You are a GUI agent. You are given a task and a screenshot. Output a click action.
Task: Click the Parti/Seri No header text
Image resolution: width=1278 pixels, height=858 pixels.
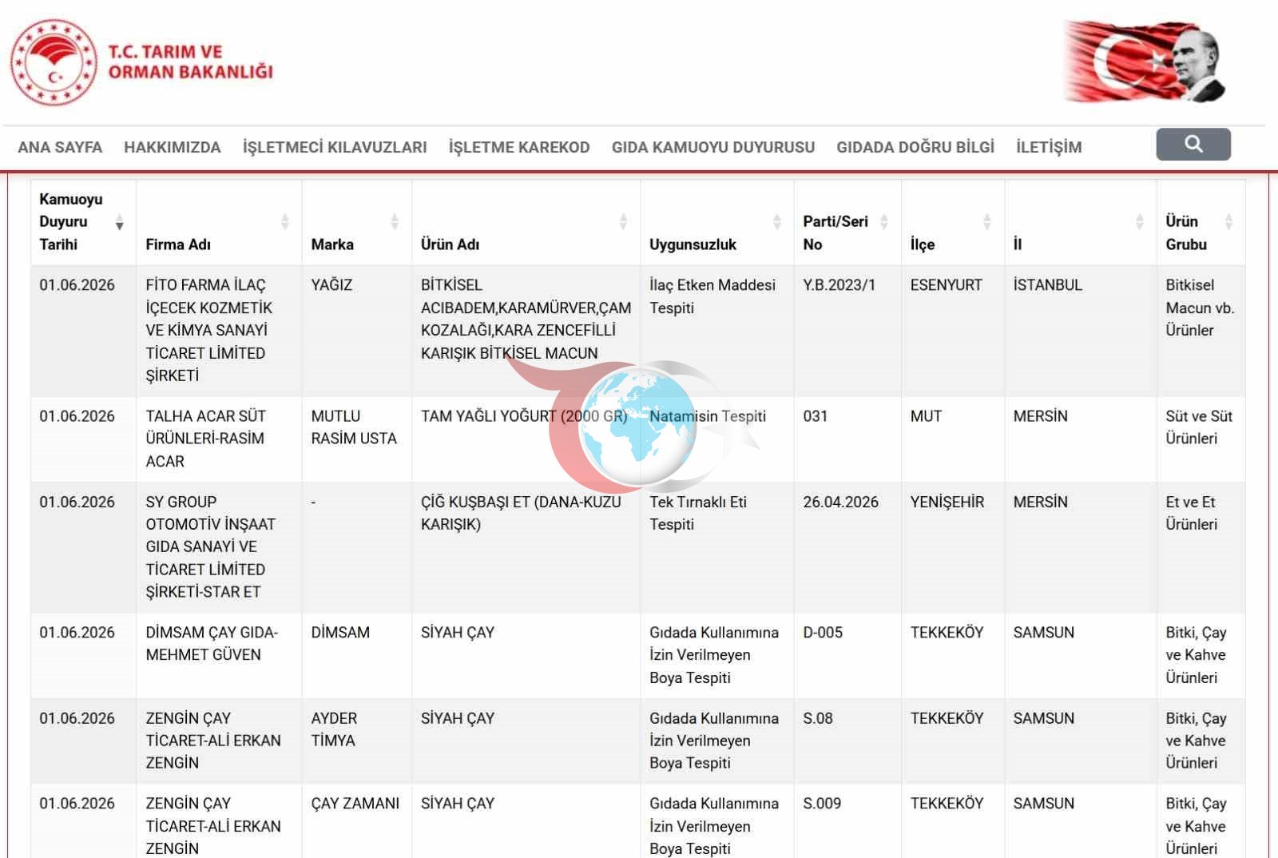tap(835, 232)
